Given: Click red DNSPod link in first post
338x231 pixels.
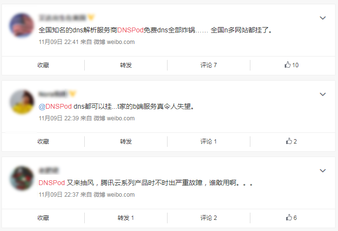Looking at the screenshot, I should [x=130, y=30].
